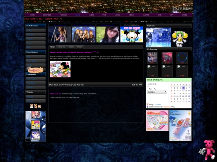Open EVENTS in the top navbar
This screenshot has height=162, width=217.
pos(146,15)
